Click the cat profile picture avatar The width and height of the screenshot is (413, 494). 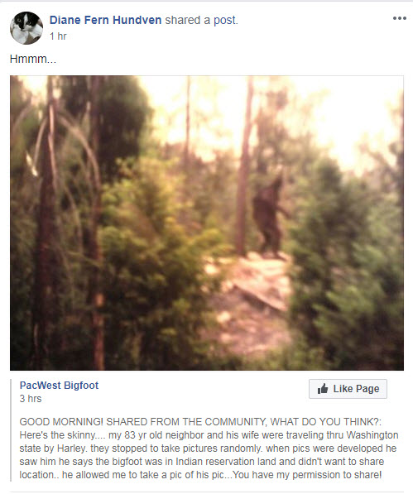click(x=26, y=28)
